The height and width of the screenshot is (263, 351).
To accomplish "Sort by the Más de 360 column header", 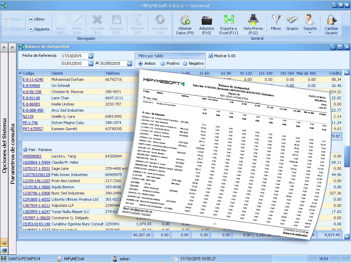I will click(x=306, y=73).
